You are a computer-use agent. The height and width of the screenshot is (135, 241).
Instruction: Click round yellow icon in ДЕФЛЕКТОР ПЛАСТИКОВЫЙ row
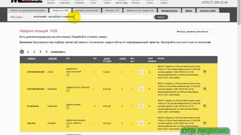click(x=141, y=72)
